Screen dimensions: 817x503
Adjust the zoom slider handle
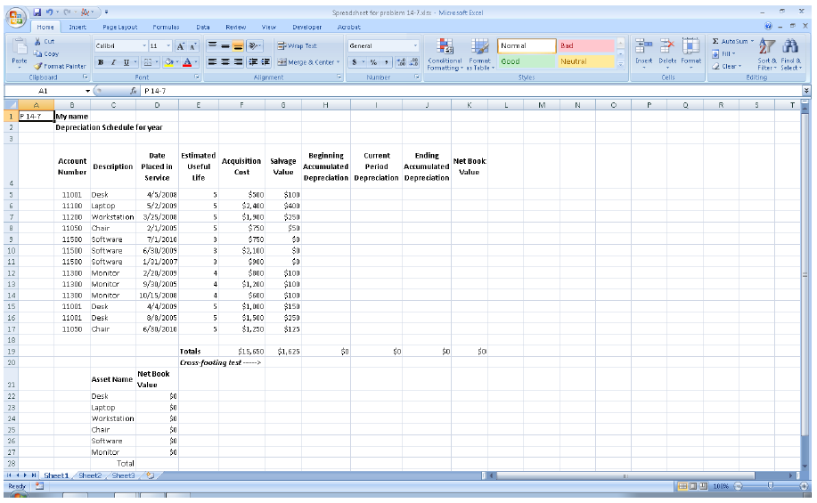pos(770,486)
